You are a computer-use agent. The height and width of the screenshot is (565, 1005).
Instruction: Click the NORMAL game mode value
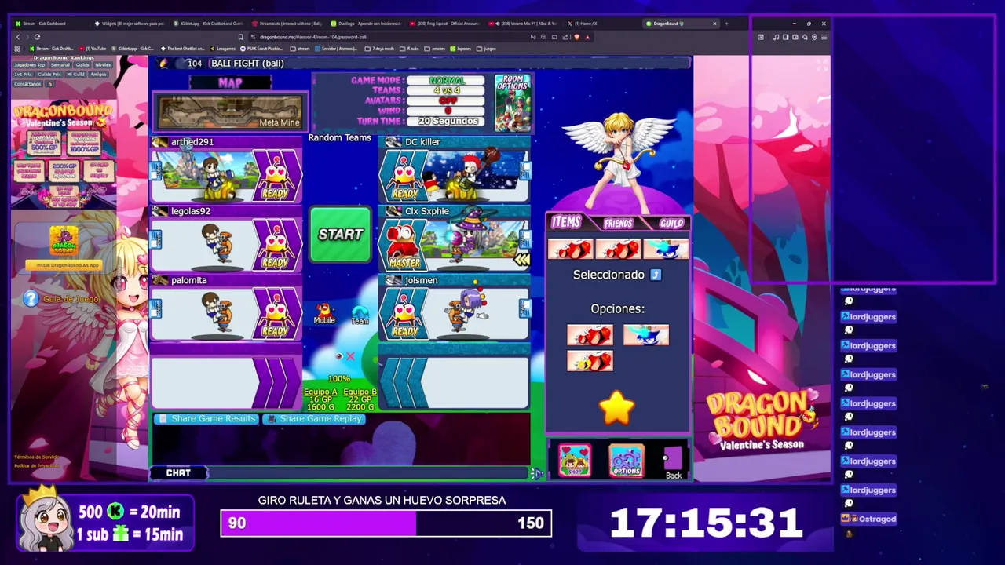[x=447, y=80]
